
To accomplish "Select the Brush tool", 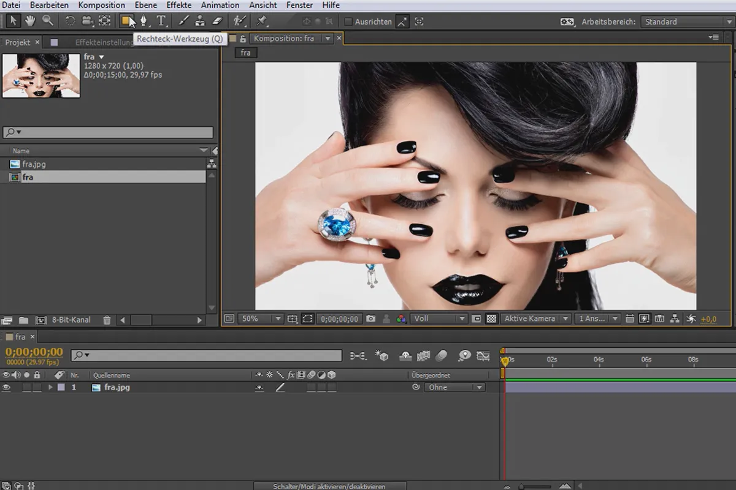I will 184,21.
